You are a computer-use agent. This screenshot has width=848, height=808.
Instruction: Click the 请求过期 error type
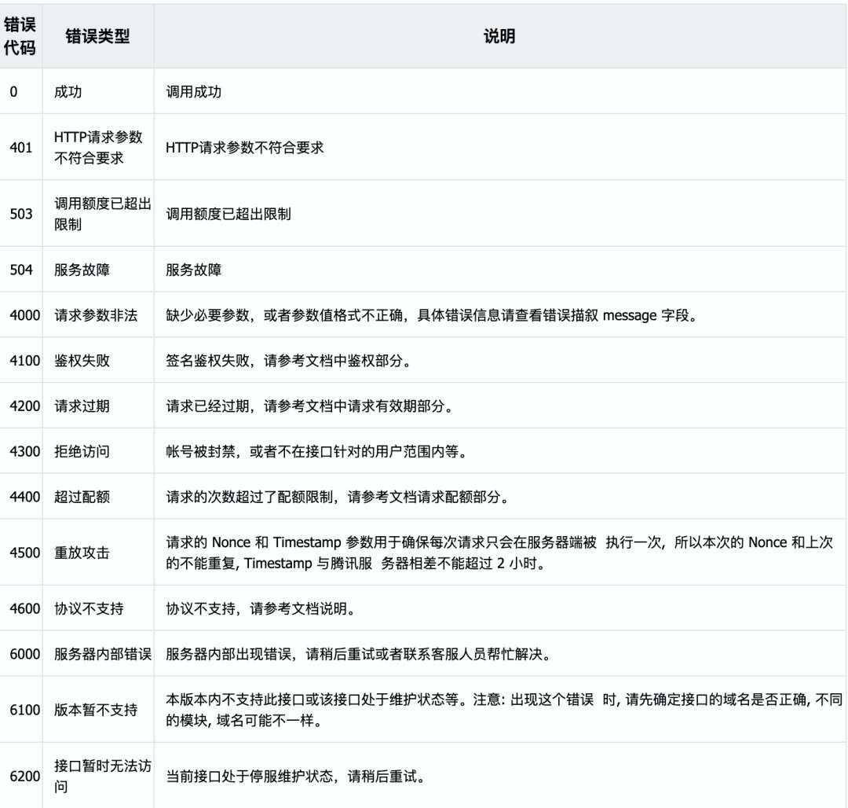tap(82, 406)
